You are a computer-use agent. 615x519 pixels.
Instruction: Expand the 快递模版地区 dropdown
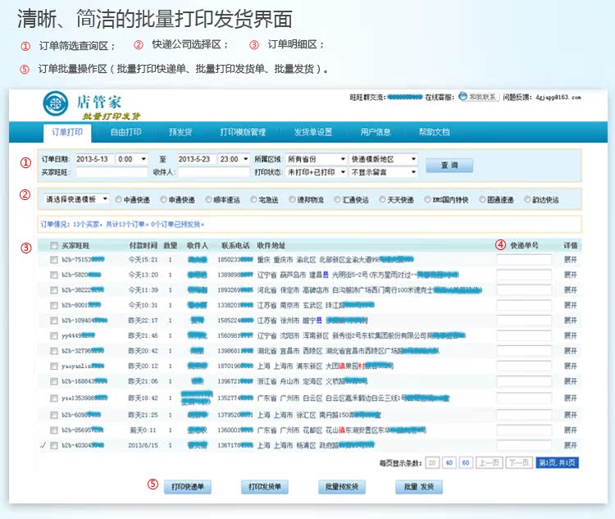tap(383, 159)
